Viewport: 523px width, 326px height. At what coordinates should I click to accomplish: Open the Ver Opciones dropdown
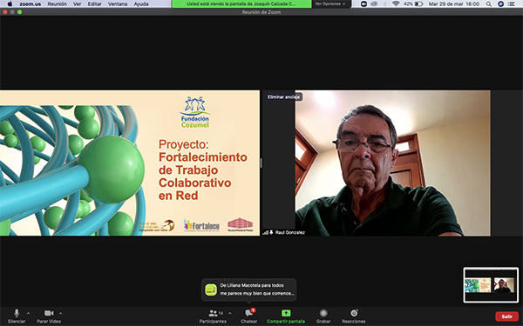click(331, 4)
